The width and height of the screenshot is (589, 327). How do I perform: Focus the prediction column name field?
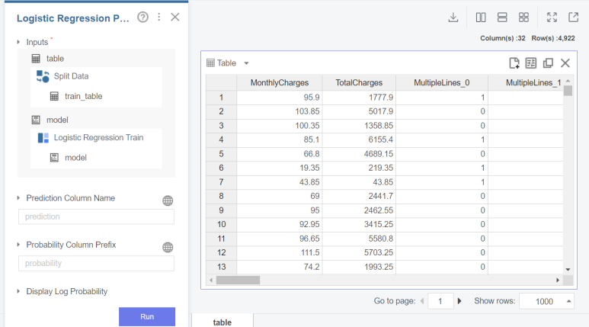tap(96, 217)
